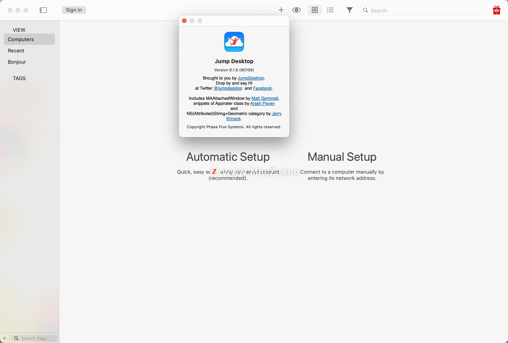The width and height of the screenshot is (508, 343).
Task: Click the Search field in toolbar
Action: pyautogui.click(x=423, y=10)
